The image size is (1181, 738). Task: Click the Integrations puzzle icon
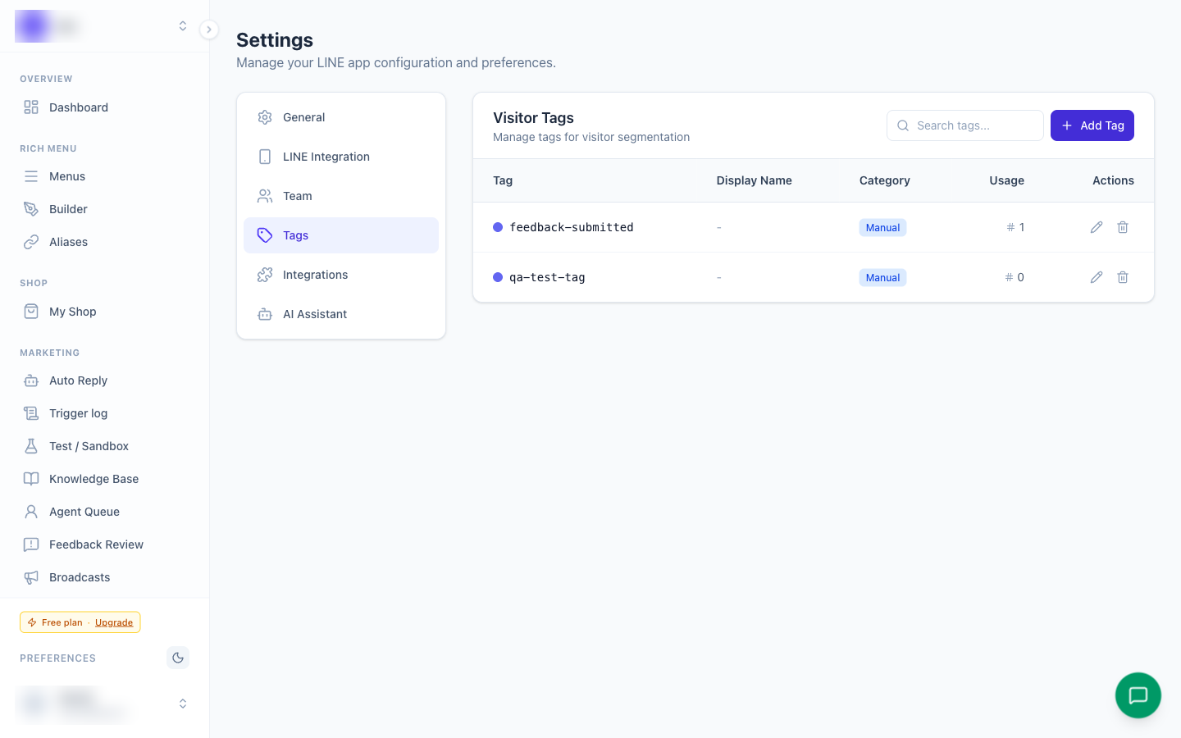265,275
